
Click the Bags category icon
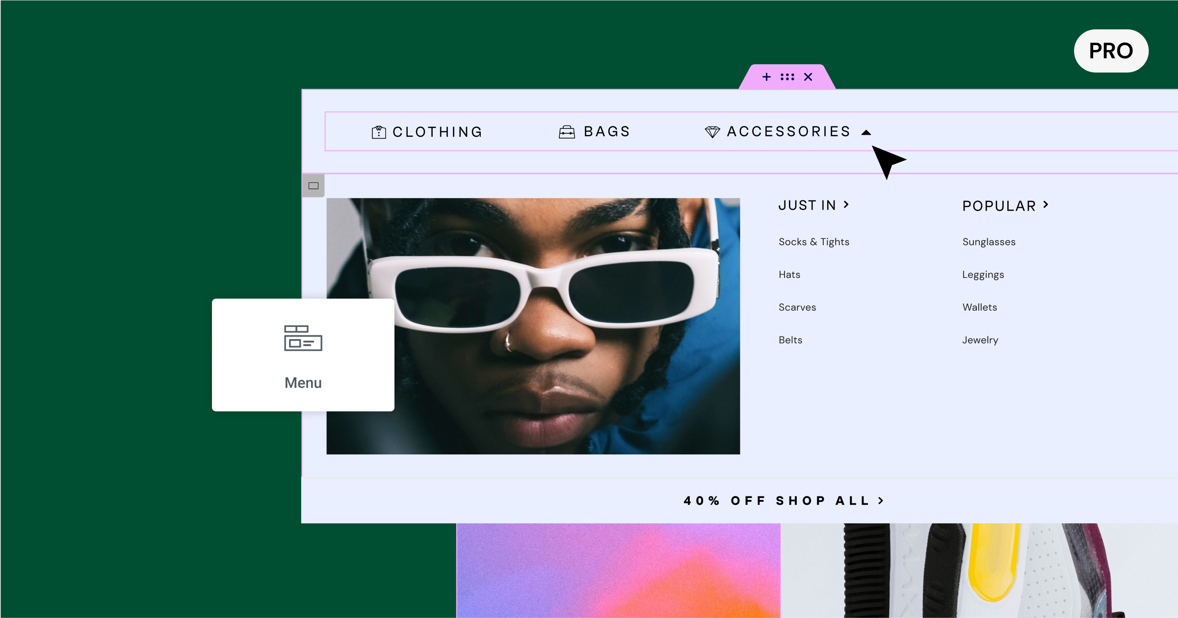tap(567, 131)
